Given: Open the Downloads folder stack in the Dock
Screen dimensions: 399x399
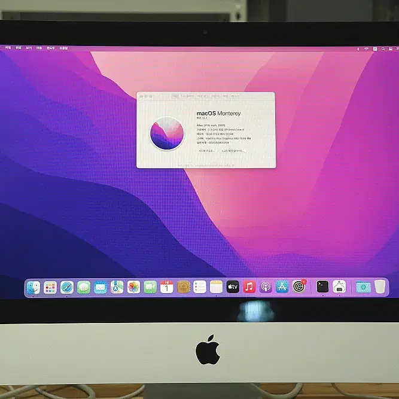Looking at the screenshot, I should coord(363,287).
